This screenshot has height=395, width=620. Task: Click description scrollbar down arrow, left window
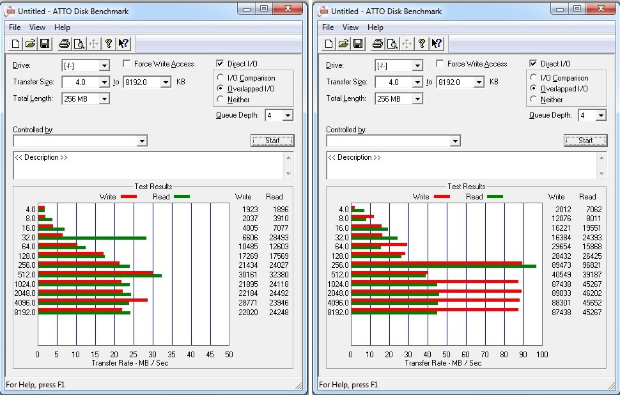[x=288, y=174]
